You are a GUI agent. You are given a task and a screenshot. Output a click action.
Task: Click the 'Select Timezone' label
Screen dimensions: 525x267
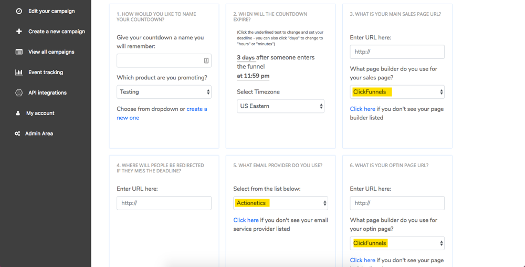(258, 92)
